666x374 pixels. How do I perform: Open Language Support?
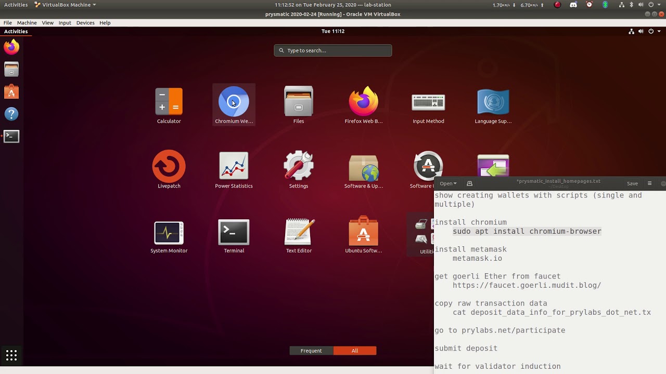click(493, 105)
